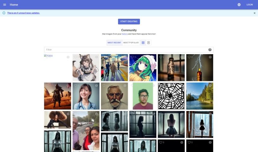Open the old man with mustache thumbnail

tap(114, 97)
